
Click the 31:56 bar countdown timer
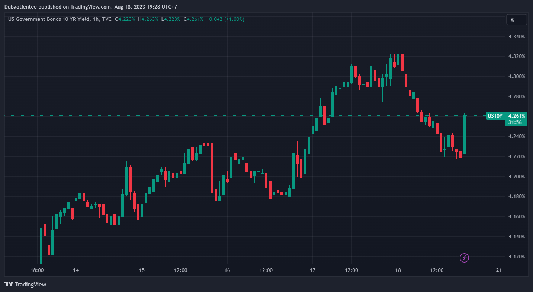click(x=515, y=123)
